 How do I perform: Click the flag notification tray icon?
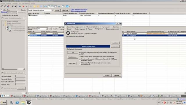pyautogui.click(x=168, y=102)
